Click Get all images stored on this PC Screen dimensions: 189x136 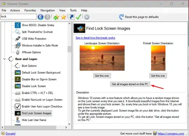tap(130, 84)
